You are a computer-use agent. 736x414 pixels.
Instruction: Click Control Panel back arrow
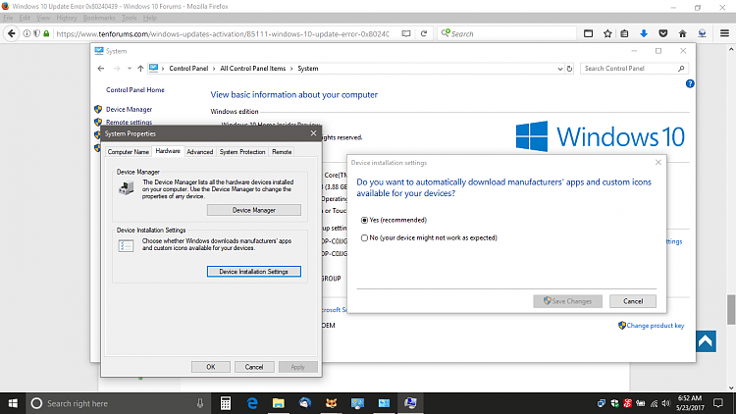click(101, 69)
